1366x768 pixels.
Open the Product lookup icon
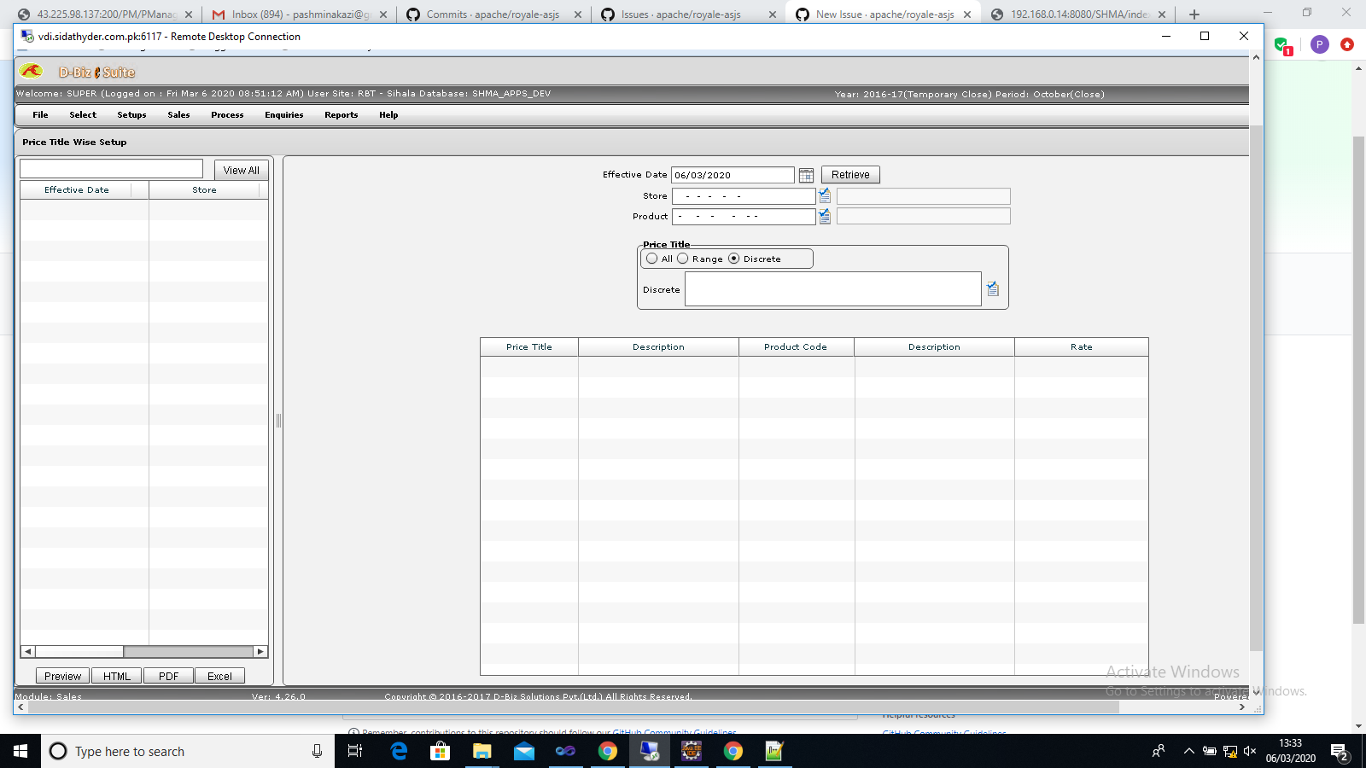[825, 216]
